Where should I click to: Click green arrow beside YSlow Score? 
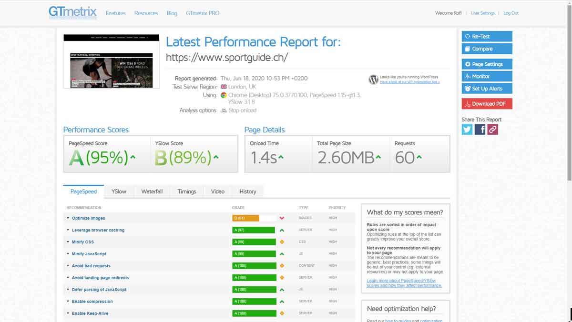coord(216,157)
